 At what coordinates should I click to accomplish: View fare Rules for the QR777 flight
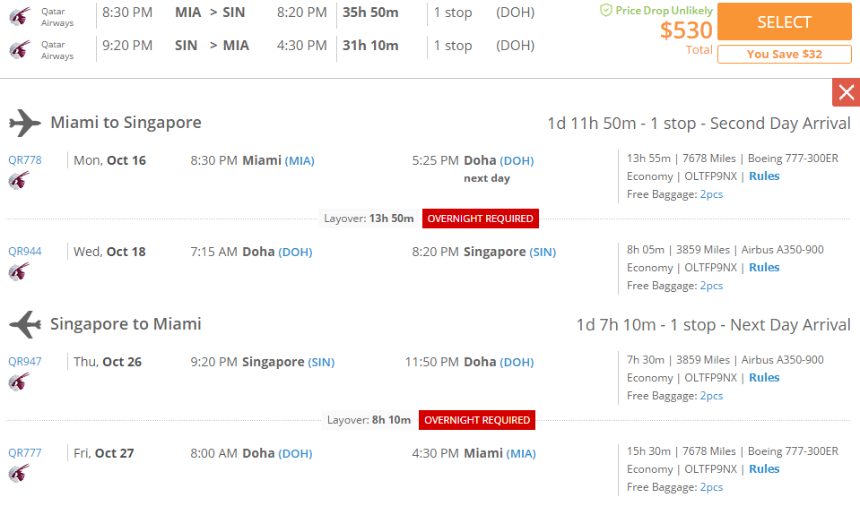coord(764,469)
